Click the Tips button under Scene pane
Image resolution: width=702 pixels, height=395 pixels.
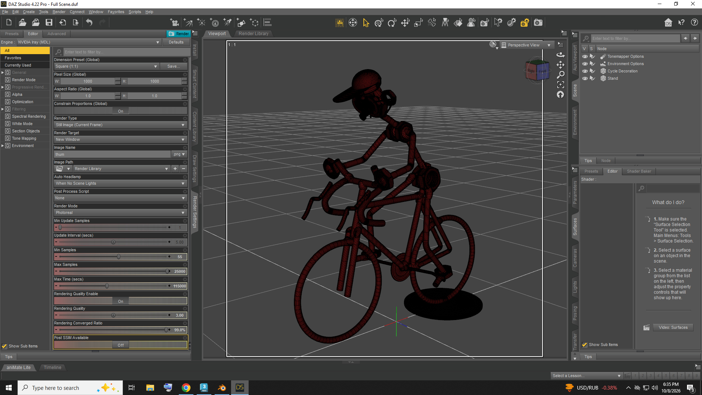pos(588,161)
